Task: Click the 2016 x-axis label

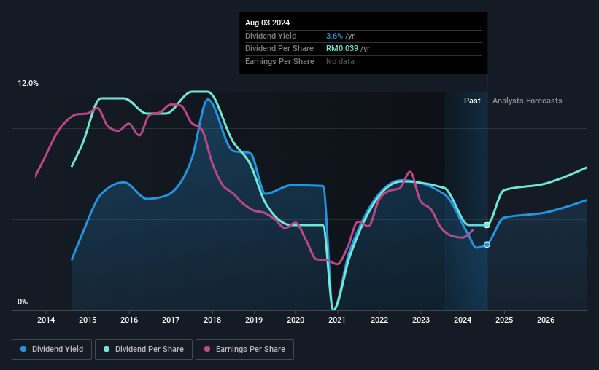Action: pyautogui.click(x=129, y=320)
